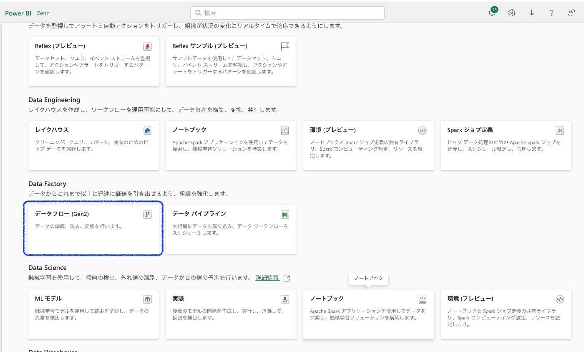Click the データフロー (Gen2) branch icon
This screenshot has width=584, height=352.
click(147, 214)
